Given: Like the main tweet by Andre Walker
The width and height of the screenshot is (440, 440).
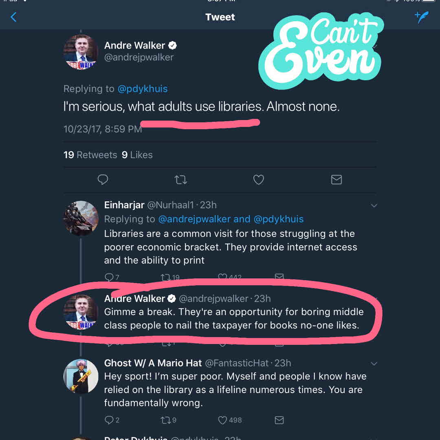Looking at the screenshot, I should coord(259,180).
